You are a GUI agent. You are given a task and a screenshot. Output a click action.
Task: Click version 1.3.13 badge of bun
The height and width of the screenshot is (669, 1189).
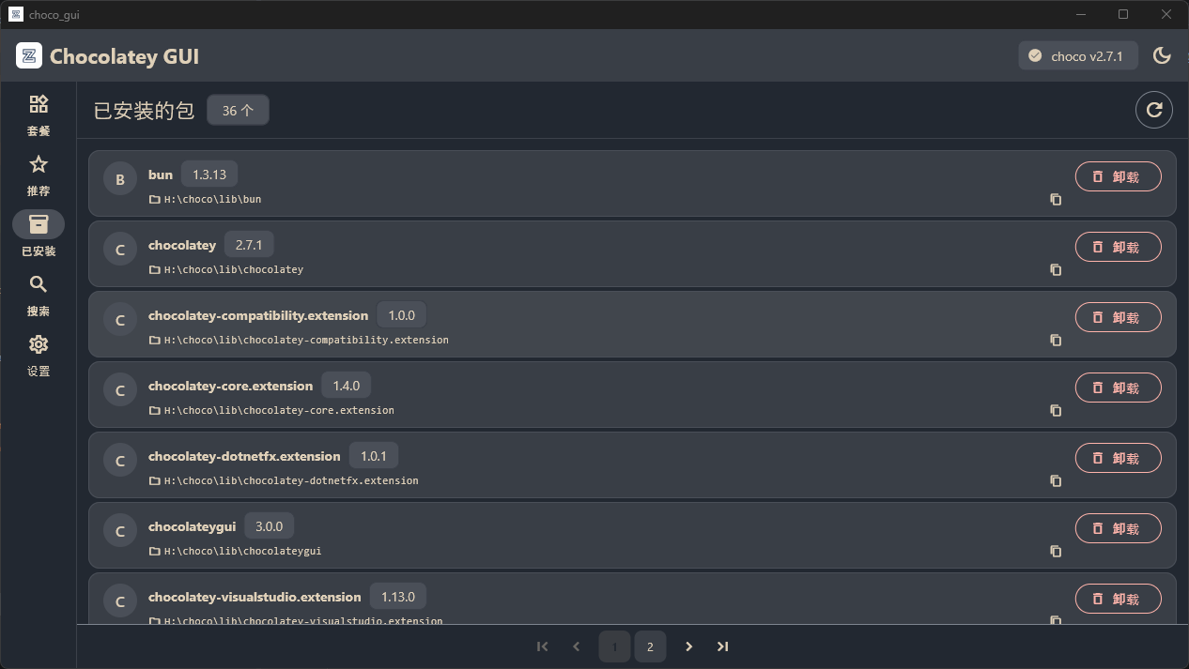(209, 175)
